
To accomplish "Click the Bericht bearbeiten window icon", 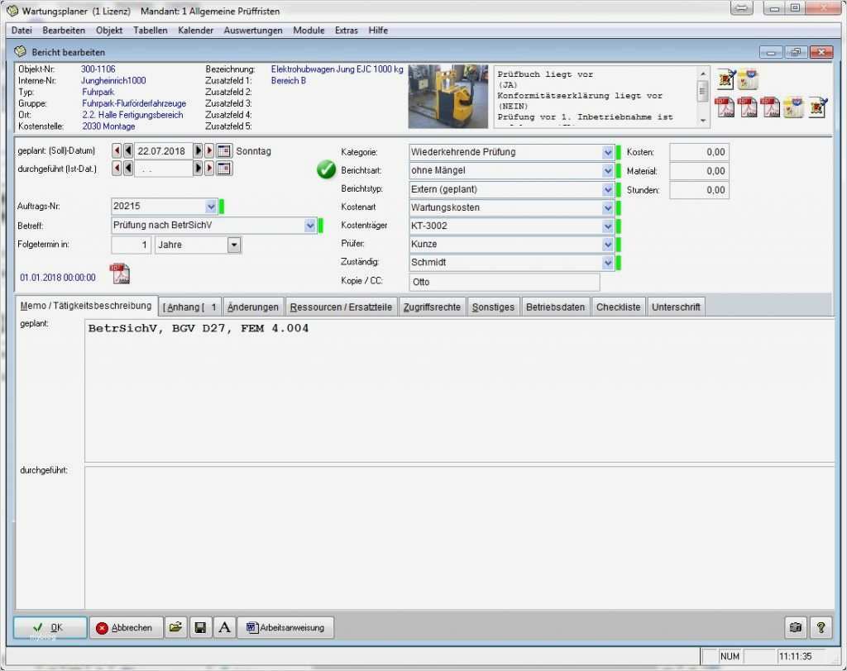I will (x=20, y=52).
